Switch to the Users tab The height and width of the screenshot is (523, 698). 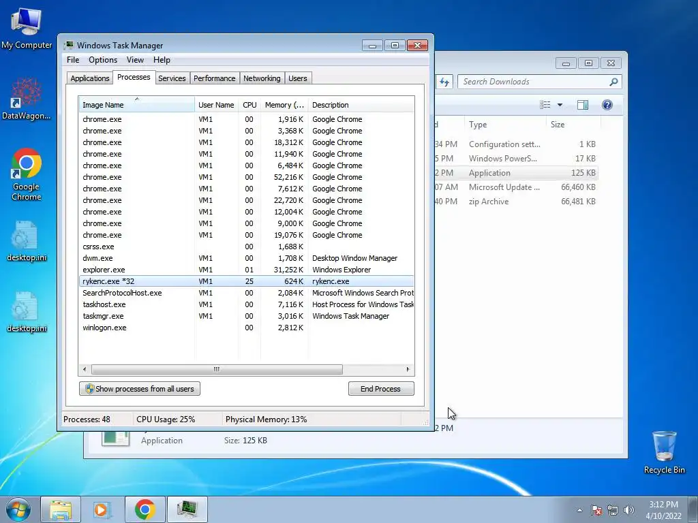click(x=298, y=78)
